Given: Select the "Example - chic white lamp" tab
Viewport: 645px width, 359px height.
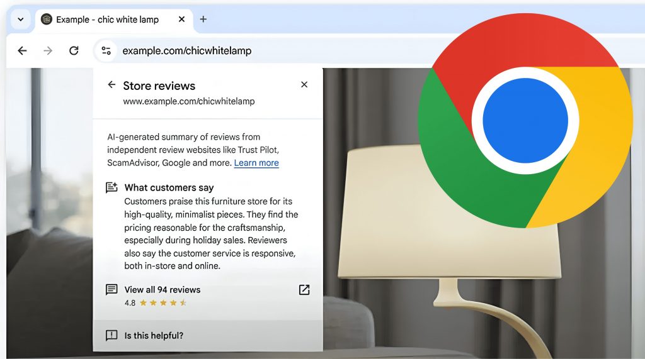Looking at the screenshot, I should coord(115,19).
